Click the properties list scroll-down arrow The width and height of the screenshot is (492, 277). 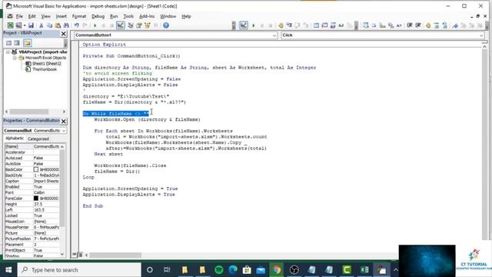62,255
